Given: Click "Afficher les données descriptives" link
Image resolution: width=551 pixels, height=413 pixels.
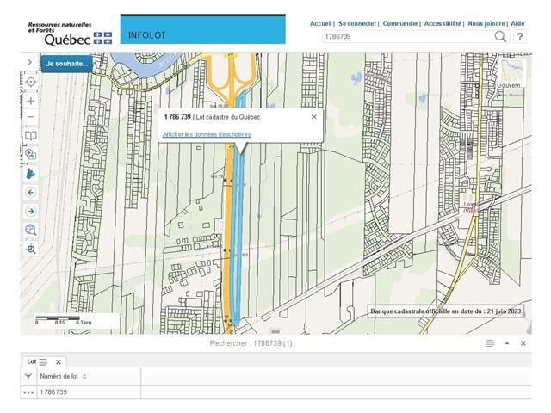Looking at the screenshot, I should tap(206, 134).
